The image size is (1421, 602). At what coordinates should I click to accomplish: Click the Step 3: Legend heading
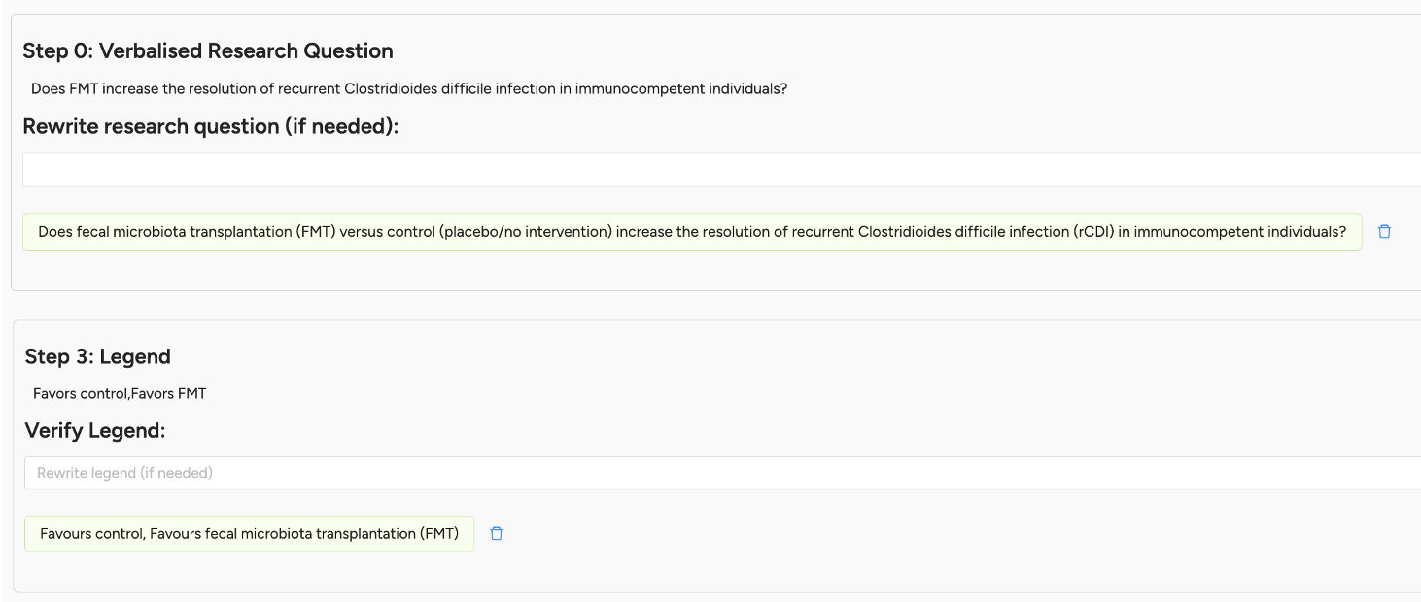coord(98,356)
